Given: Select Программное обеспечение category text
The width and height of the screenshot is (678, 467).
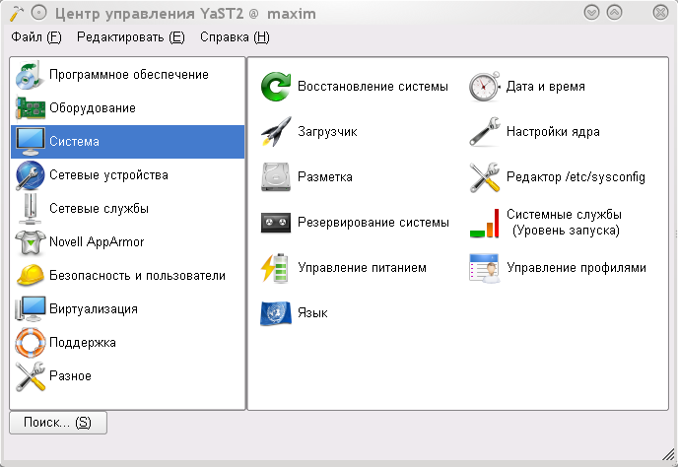Looking at the screenshot, I should tap(129, 75).
